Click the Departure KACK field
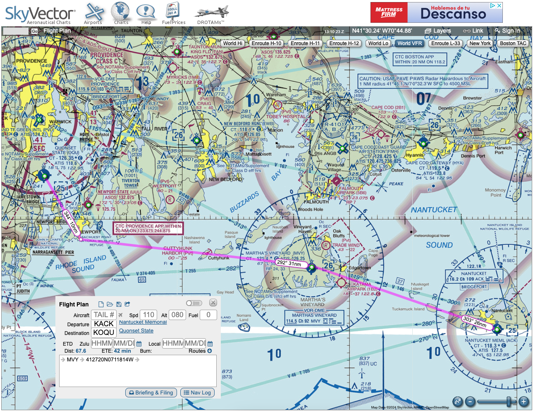This screenshot has height=411, width=533. [x=104, y=324]
